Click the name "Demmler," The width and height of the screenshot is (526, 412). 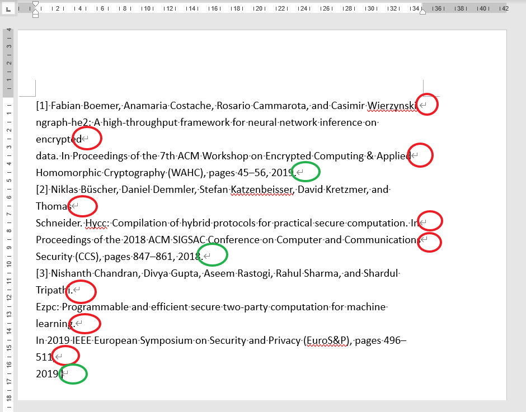point(175,190)
